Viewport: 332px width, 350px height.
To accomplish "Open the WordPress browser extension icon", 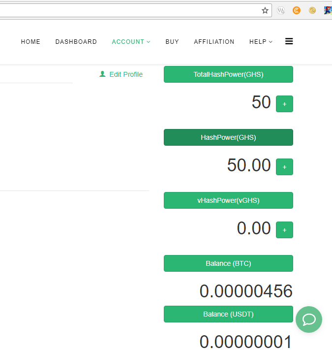I will 281,10.
